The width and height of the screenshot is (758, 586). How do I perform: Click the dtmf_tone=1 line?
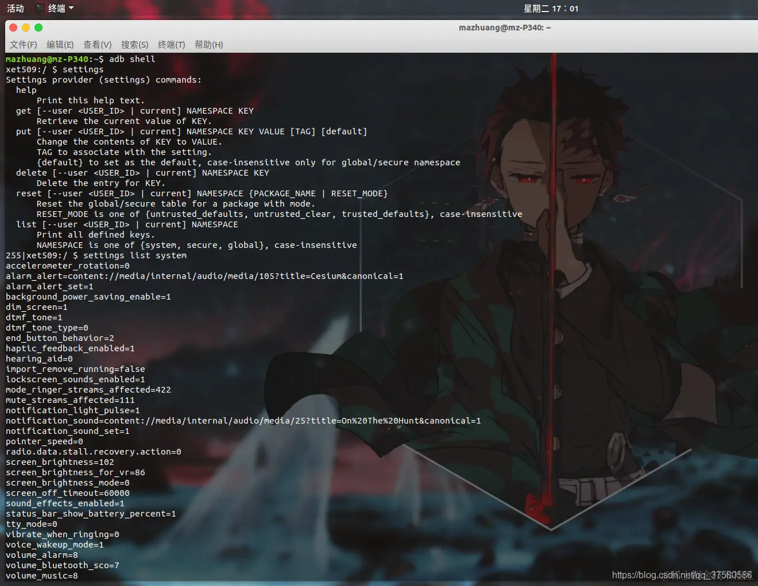point(34,317)
